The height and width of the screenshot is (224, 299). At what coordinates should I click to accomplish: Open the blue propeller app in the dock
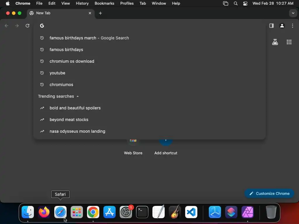click(215, 212)
